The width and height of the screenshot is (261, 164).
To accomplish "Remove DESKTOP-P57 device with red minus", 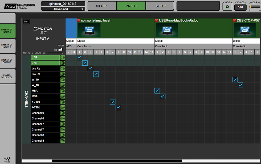I will [x=234, y=20].
